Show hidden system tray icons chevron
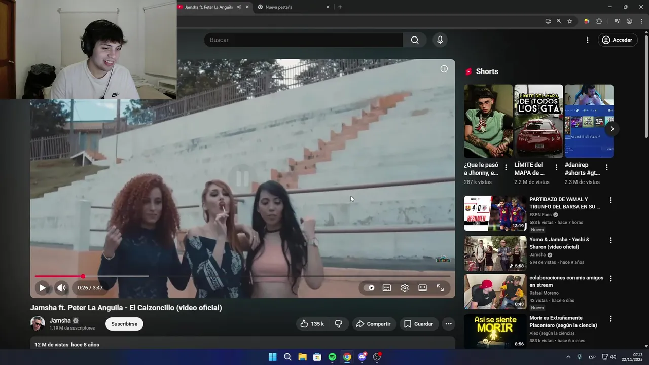Image resolution: width=649 pixels, height=365 pixels. (x=568, y=357)
